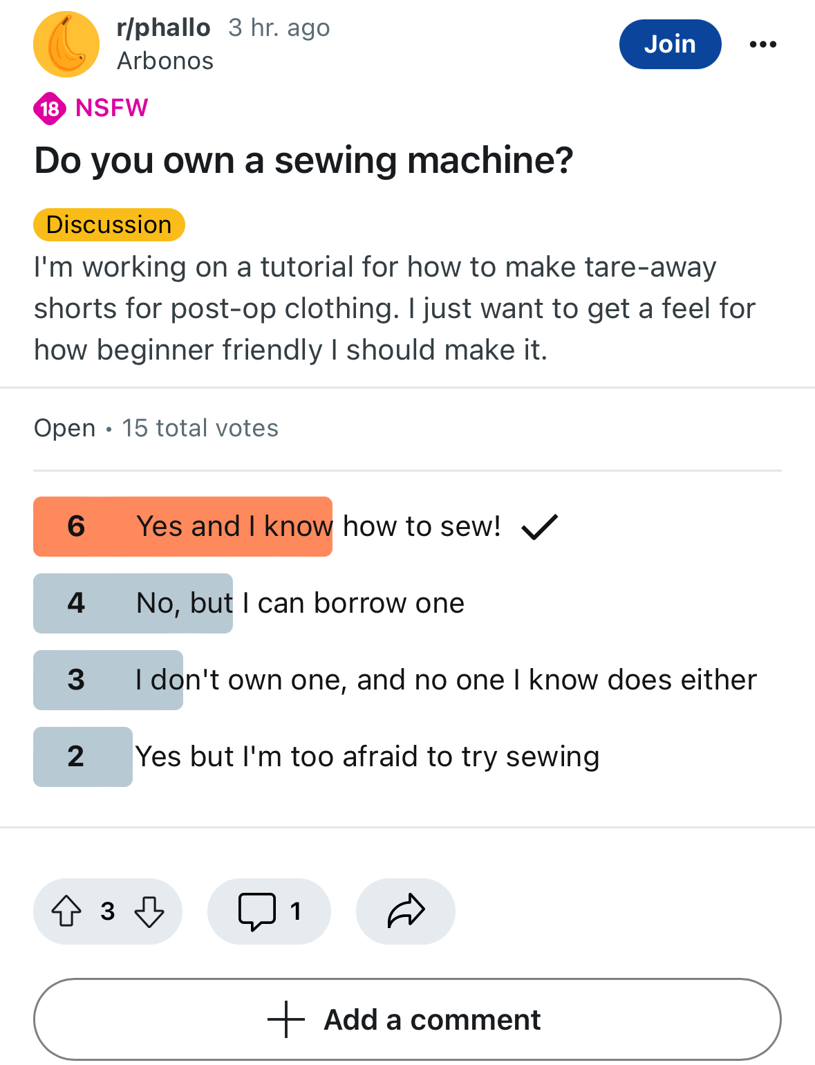Tap the 18 NSFW badge icon
Image resolution: width=815 pixels, height=1065 pixels.
tap(50, 109)
